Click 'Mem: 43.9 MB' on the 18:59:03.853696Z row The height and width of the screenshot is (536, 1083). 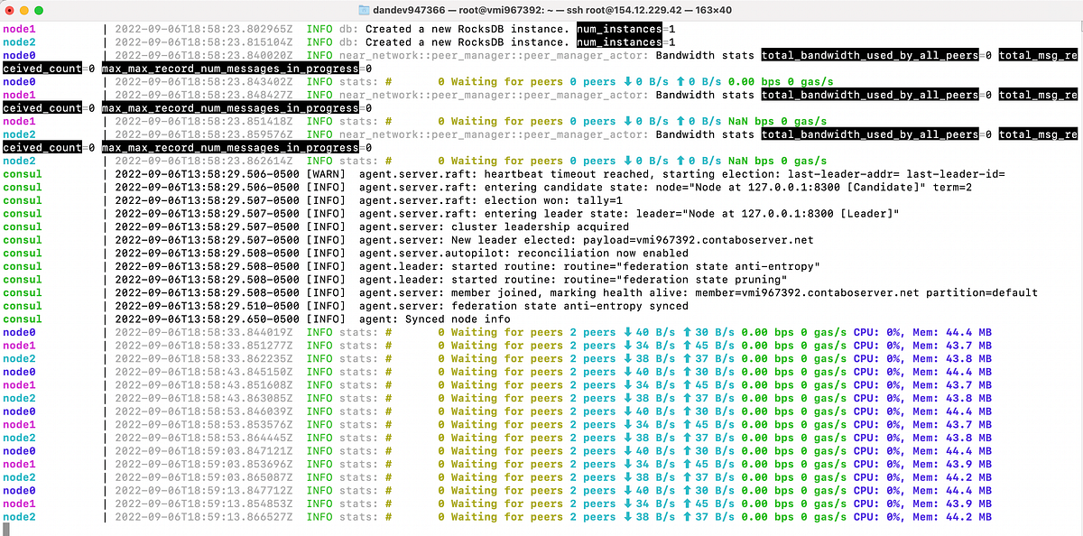point(952,464)
